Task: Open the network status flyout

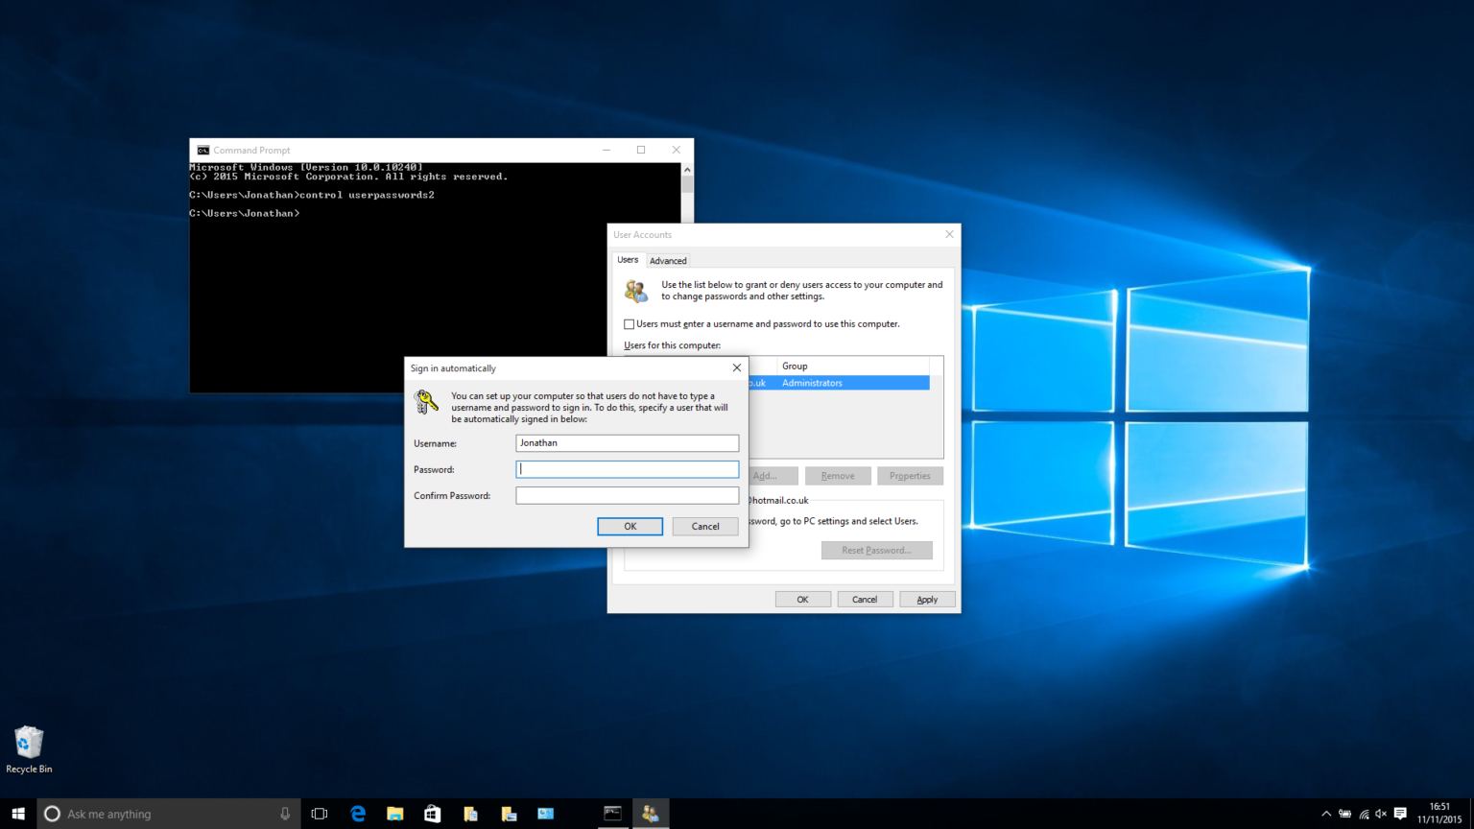Action: pos(1364,813)
